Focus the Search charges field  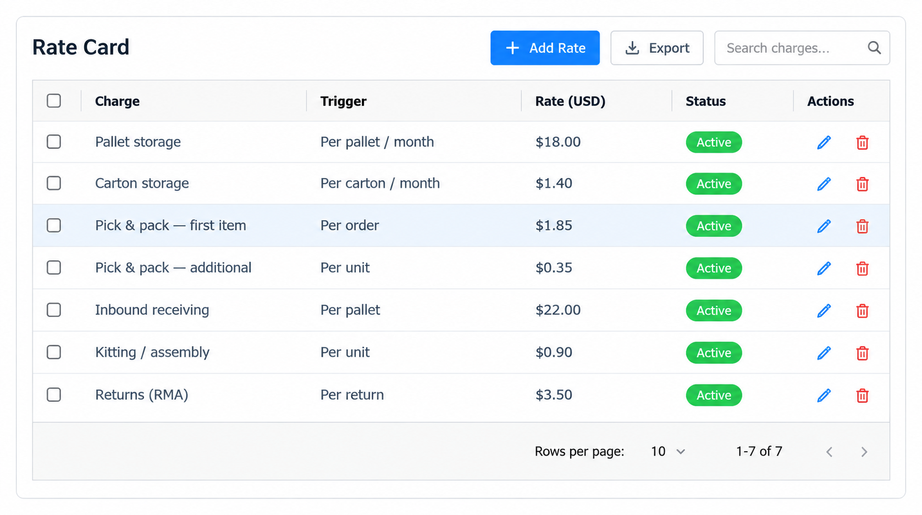pyautogui.click(x=802, y=48)
